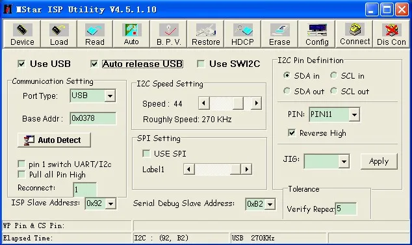Viewport: 412px width, 245px height.
Task: Open the Config toolbar page
Action: pos(317,34)
